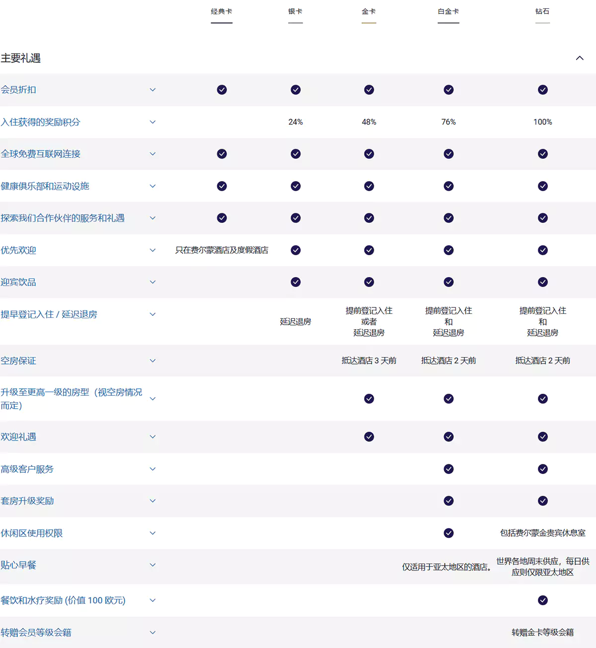Click the 探索我们合作伙伴的服务和礼遇 link
The height and width of the screenshot is (648, 596).
click(x=63, y=218)
